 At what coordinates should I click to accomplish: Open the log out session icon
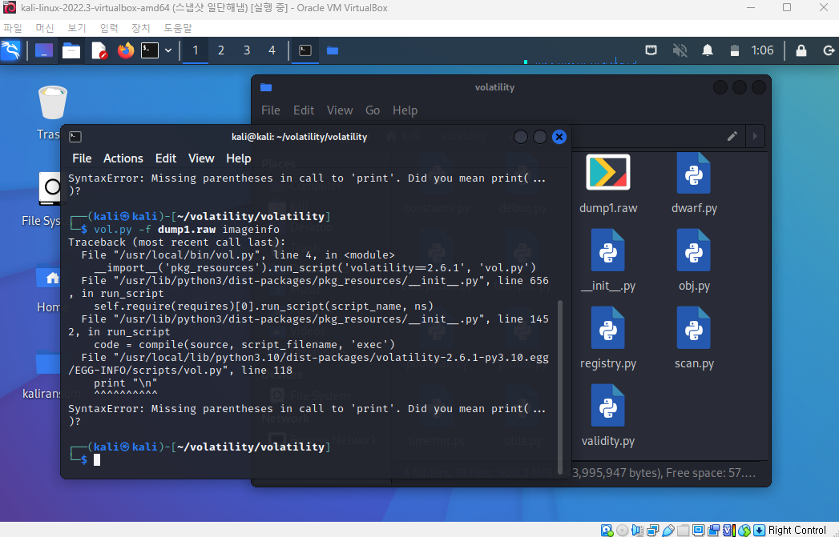[x=829, y=50]
